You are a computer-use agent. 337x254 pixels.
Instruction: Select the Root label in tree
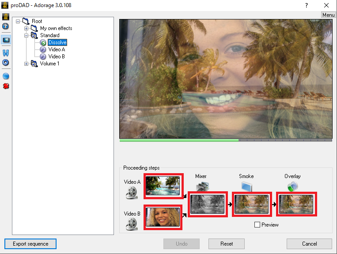click(37, 21)
